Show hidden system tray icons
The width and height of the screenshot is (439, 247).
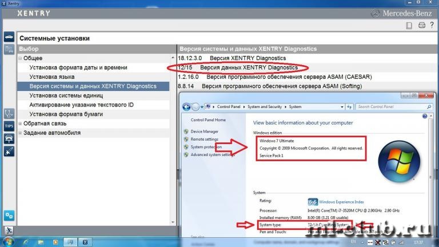(x=362, y=242)
